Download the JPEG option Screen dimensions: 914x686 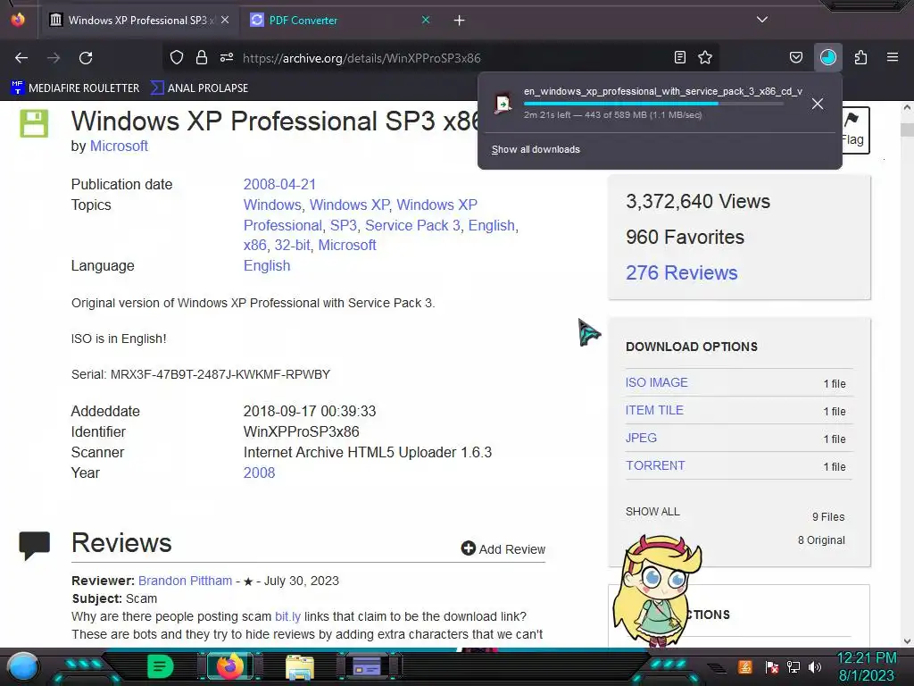pos(641,438)
